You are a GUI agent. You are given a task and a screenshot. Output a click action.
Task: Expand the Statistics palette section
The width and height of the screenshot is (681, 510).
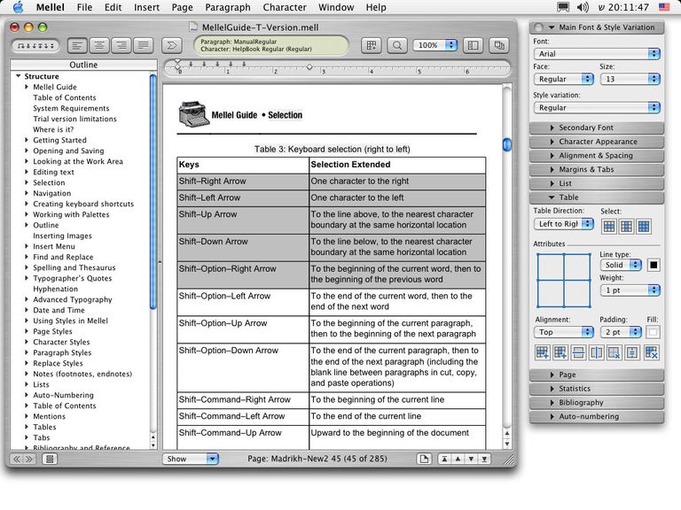point(597,389)
